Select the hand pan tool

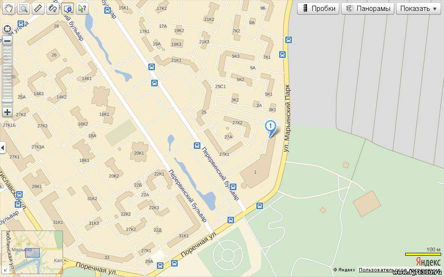tap(9, 9)
